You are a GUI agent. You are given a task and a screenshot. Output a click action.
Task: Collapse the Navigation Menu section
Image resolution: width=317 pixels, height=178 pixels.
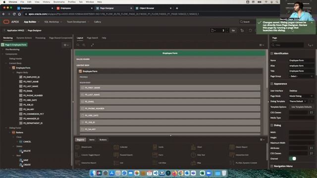click(272, 166)
